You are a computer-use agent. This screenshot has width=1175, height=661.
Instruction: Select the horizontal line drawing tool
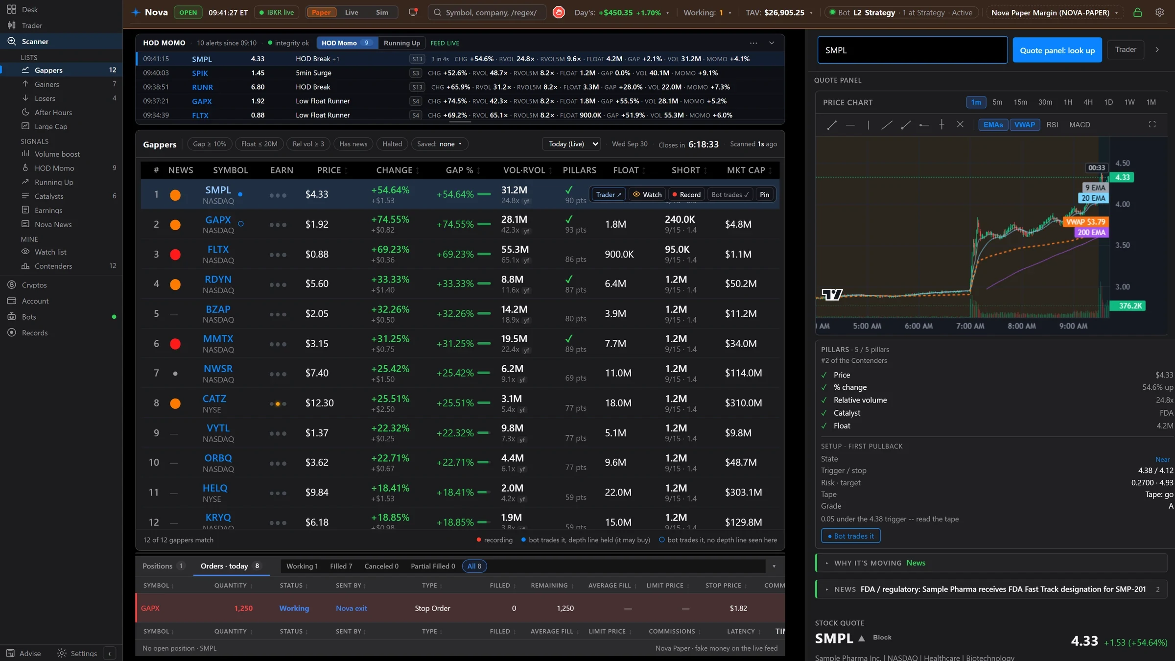[x=850, y=125]
